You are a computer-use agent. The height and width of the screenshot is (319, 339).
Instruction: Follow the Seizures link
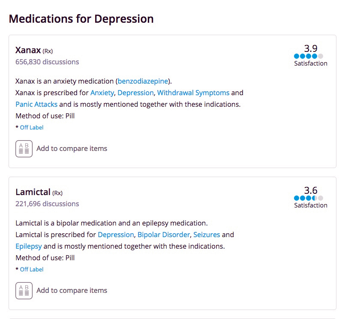pyautogui.click(x=207, y=235)
